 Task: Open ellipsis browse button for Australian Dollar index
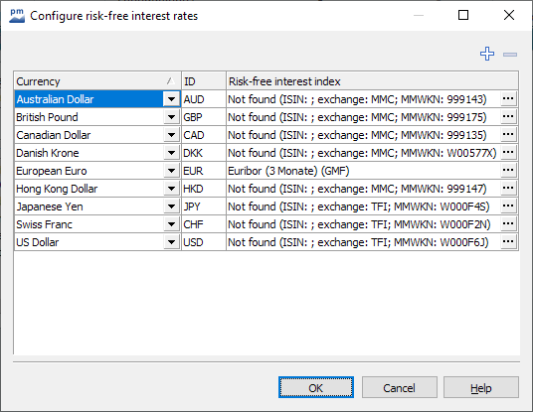click(x=508, y=98)
